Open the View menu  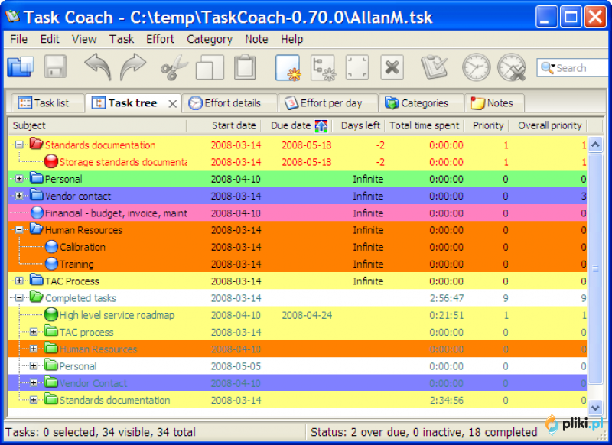84,39
